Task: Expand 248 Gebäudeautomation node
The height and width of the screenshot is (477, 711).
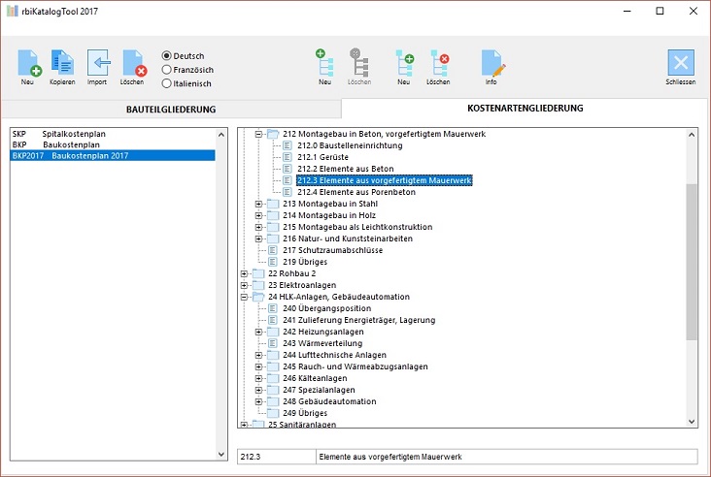Action: tap(258, 401)
